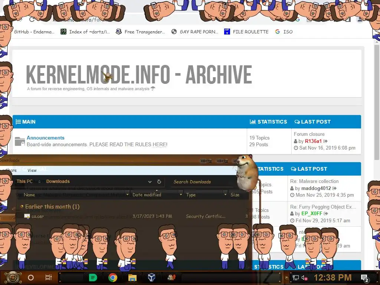Open the FILE ROULETTE bookmark
380x285 pixels.
pyautogui.click(x=246, y=32)
